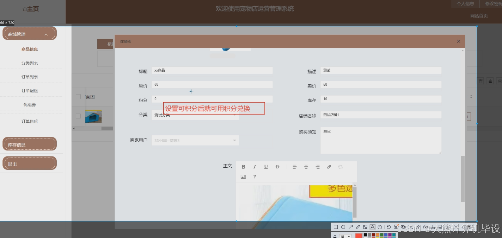
Task: Select the pencil drawing tool
Action: (x=358, y=227)
